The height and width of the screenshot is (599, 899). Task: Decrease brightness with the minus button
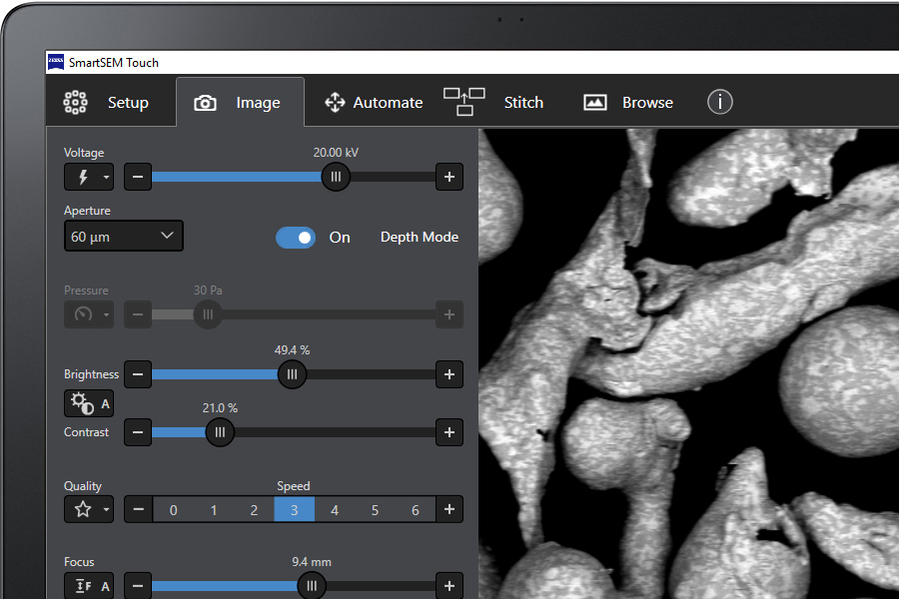point(138,374)
